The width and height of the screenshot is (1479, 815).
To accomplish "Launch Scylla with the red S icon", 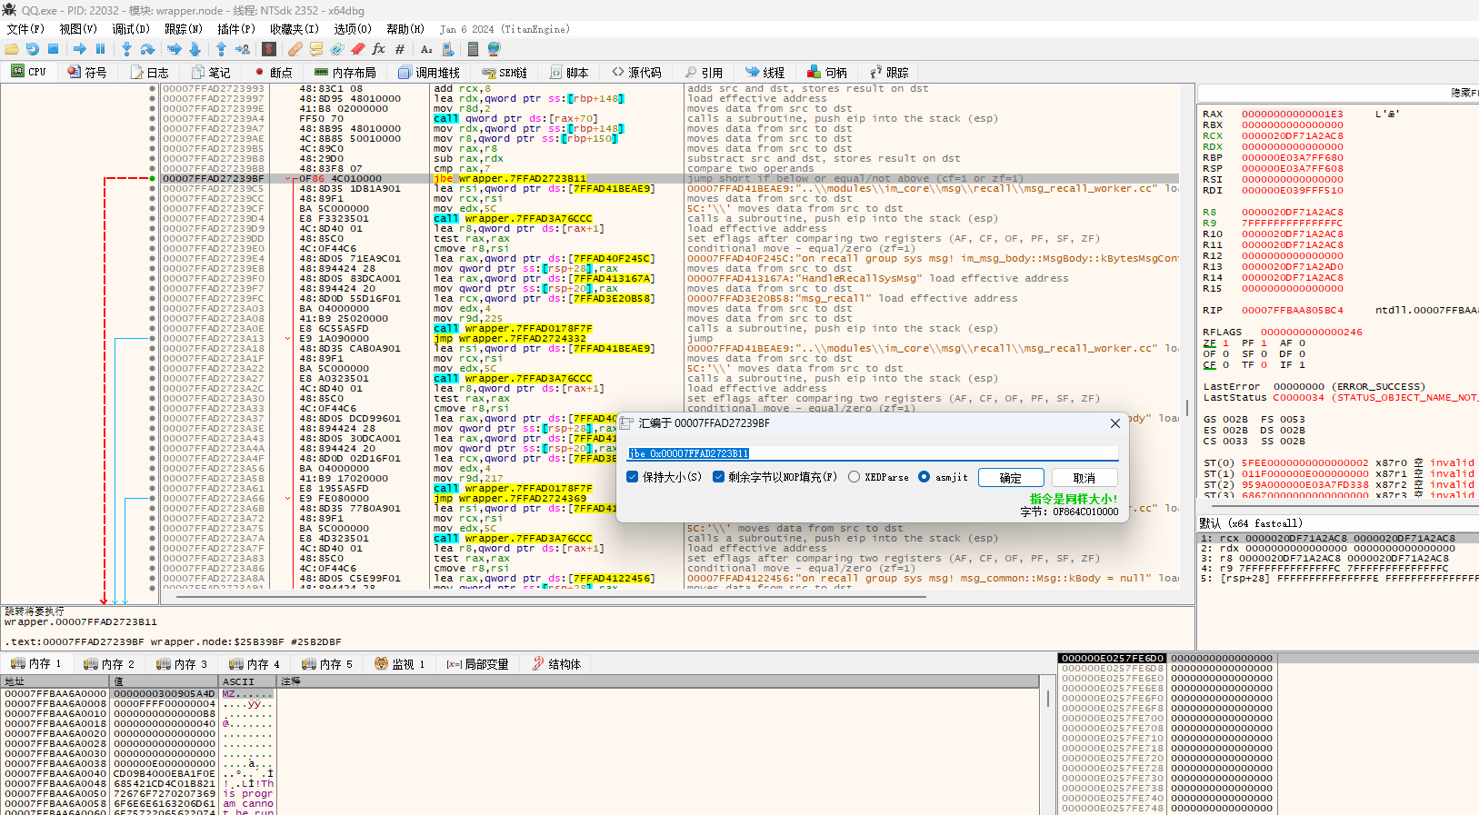I will click(x=269, y=49).
